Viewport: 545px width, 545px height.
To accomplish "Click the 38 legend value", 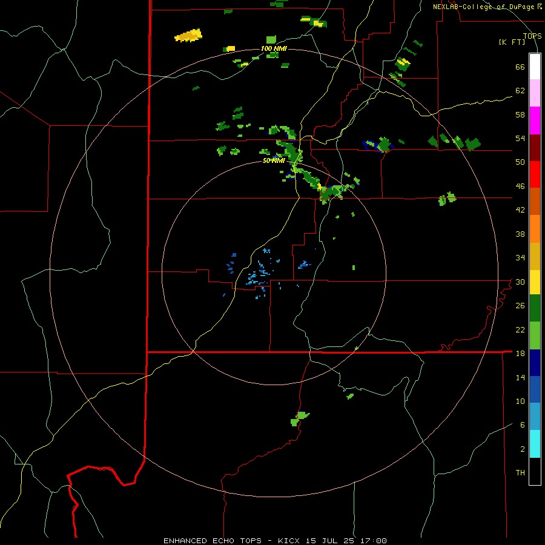I will (x=520, y=234).
